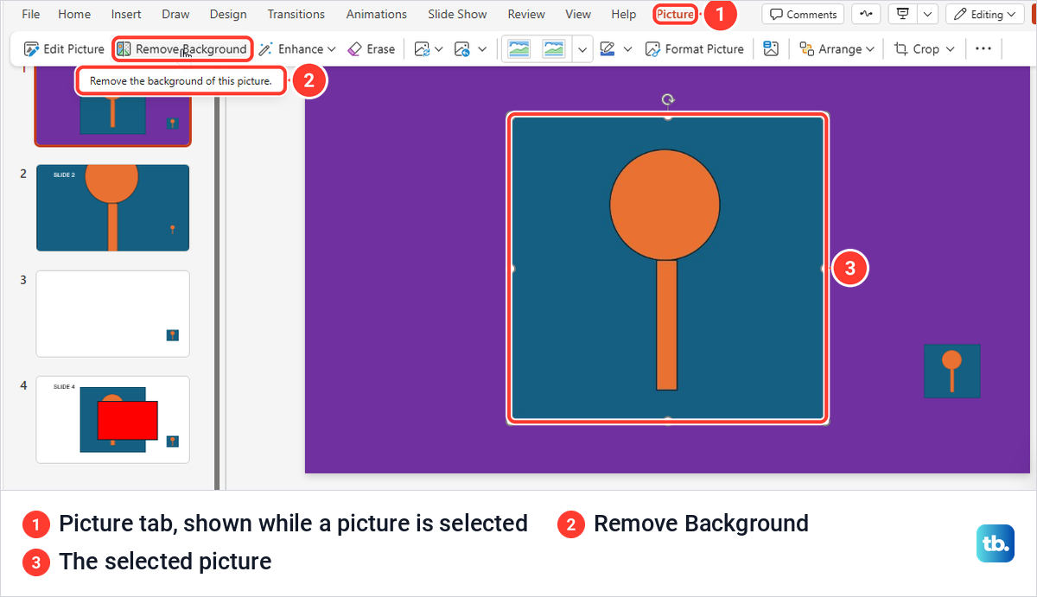The width and height of the screenshot is (1037, 597).
Task: Switch to the Draw tab
Action: (175, 14)
